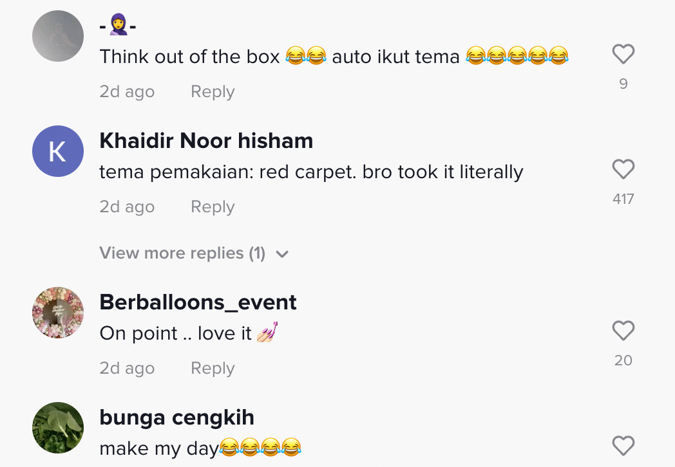This screenshot has width=675, height=467.
Task: Open bunga cengkih's profile via username
Action: click(176, 417)
